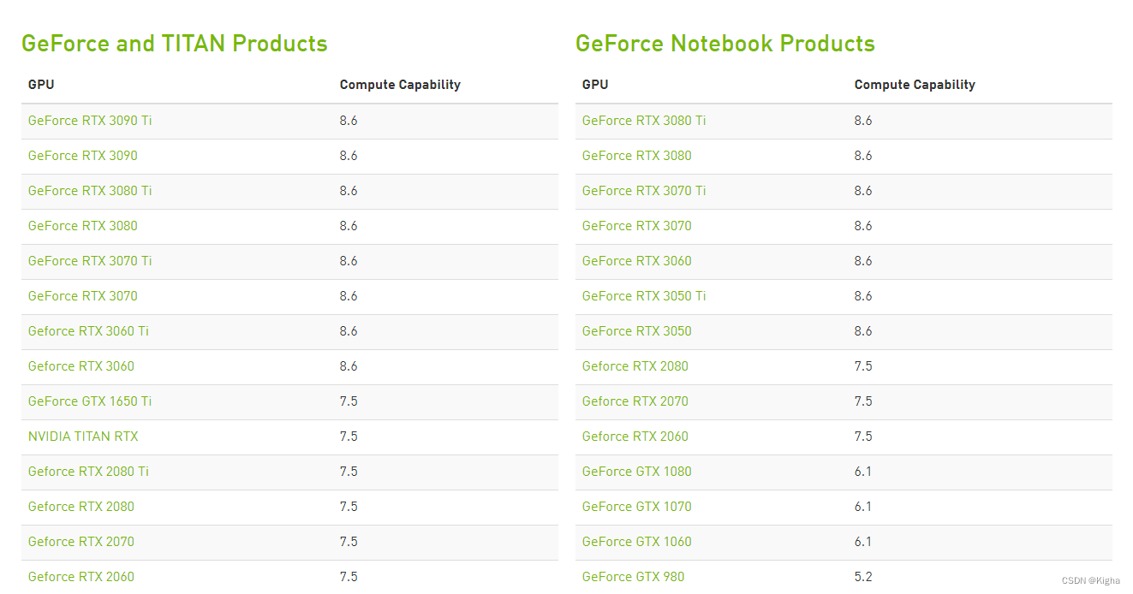This screenshot has width=1133, height=594.
Task: Click GPU column header in GeForce and TITAN table
Action: coord(41,85)
